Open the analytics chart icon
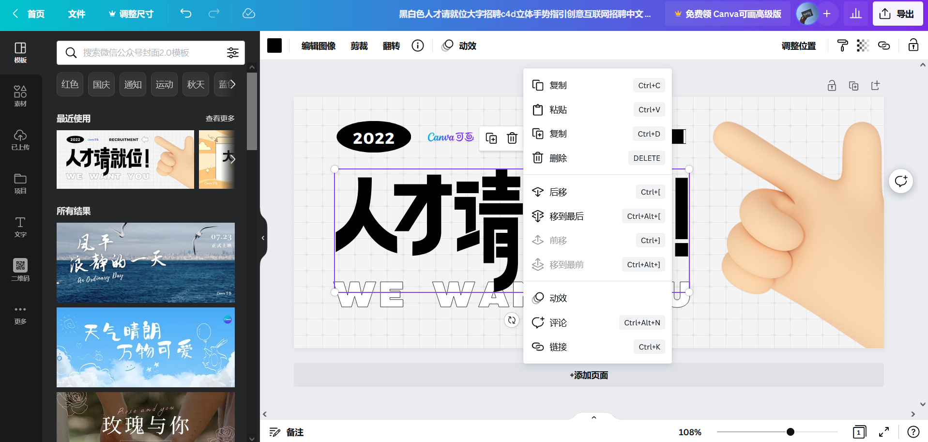Screen dimensions: 928x442 click(x=856, y=14)
